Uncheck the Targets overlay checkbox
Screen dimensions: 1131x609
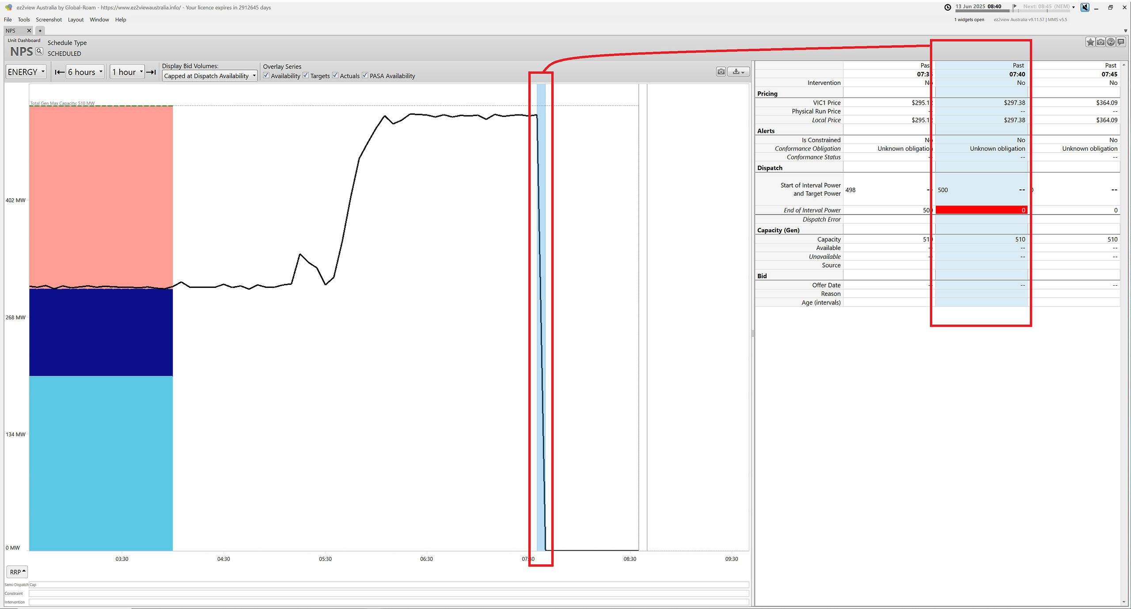[x=306, y=76]
